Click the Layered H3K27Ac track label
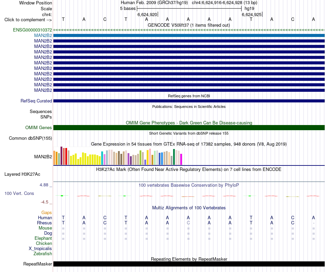Screen dimensions: 325x272 (22, 174)
